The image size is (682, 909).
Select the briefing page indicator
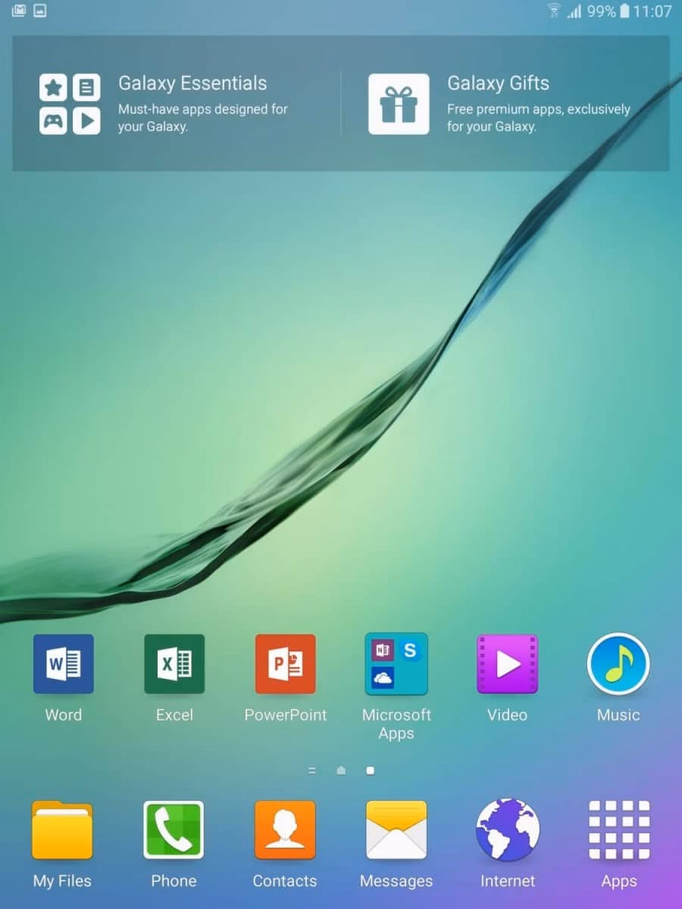[x=311, y=770]
